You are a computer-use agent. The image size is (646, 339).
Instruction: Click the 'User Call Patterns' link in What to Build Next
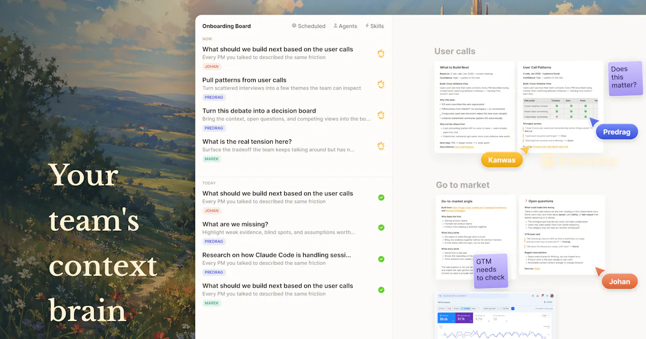click(463, 147)
